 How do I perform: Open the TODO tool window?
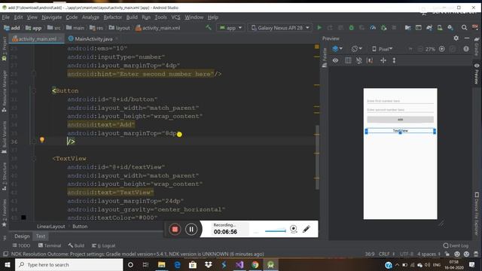click(x=21, y=245)
